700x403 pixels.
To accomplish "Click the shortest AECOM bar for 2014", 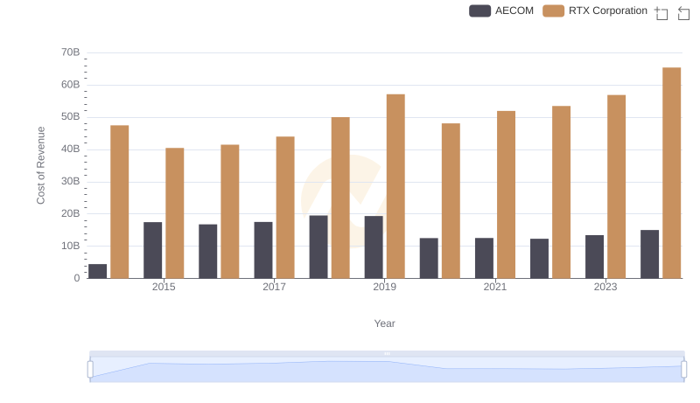I will coord(97,271).
